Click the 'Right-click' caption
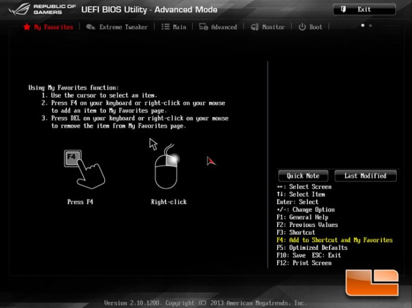Image resolution: width=412 pixels, height=308 pixels. tap(169, 202)
